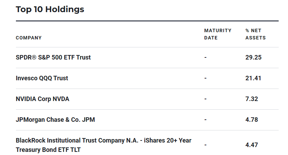Click maturity date dash for JPMorgan row
The width and height of the screenshot is (288, 155).
click(205, 120)
